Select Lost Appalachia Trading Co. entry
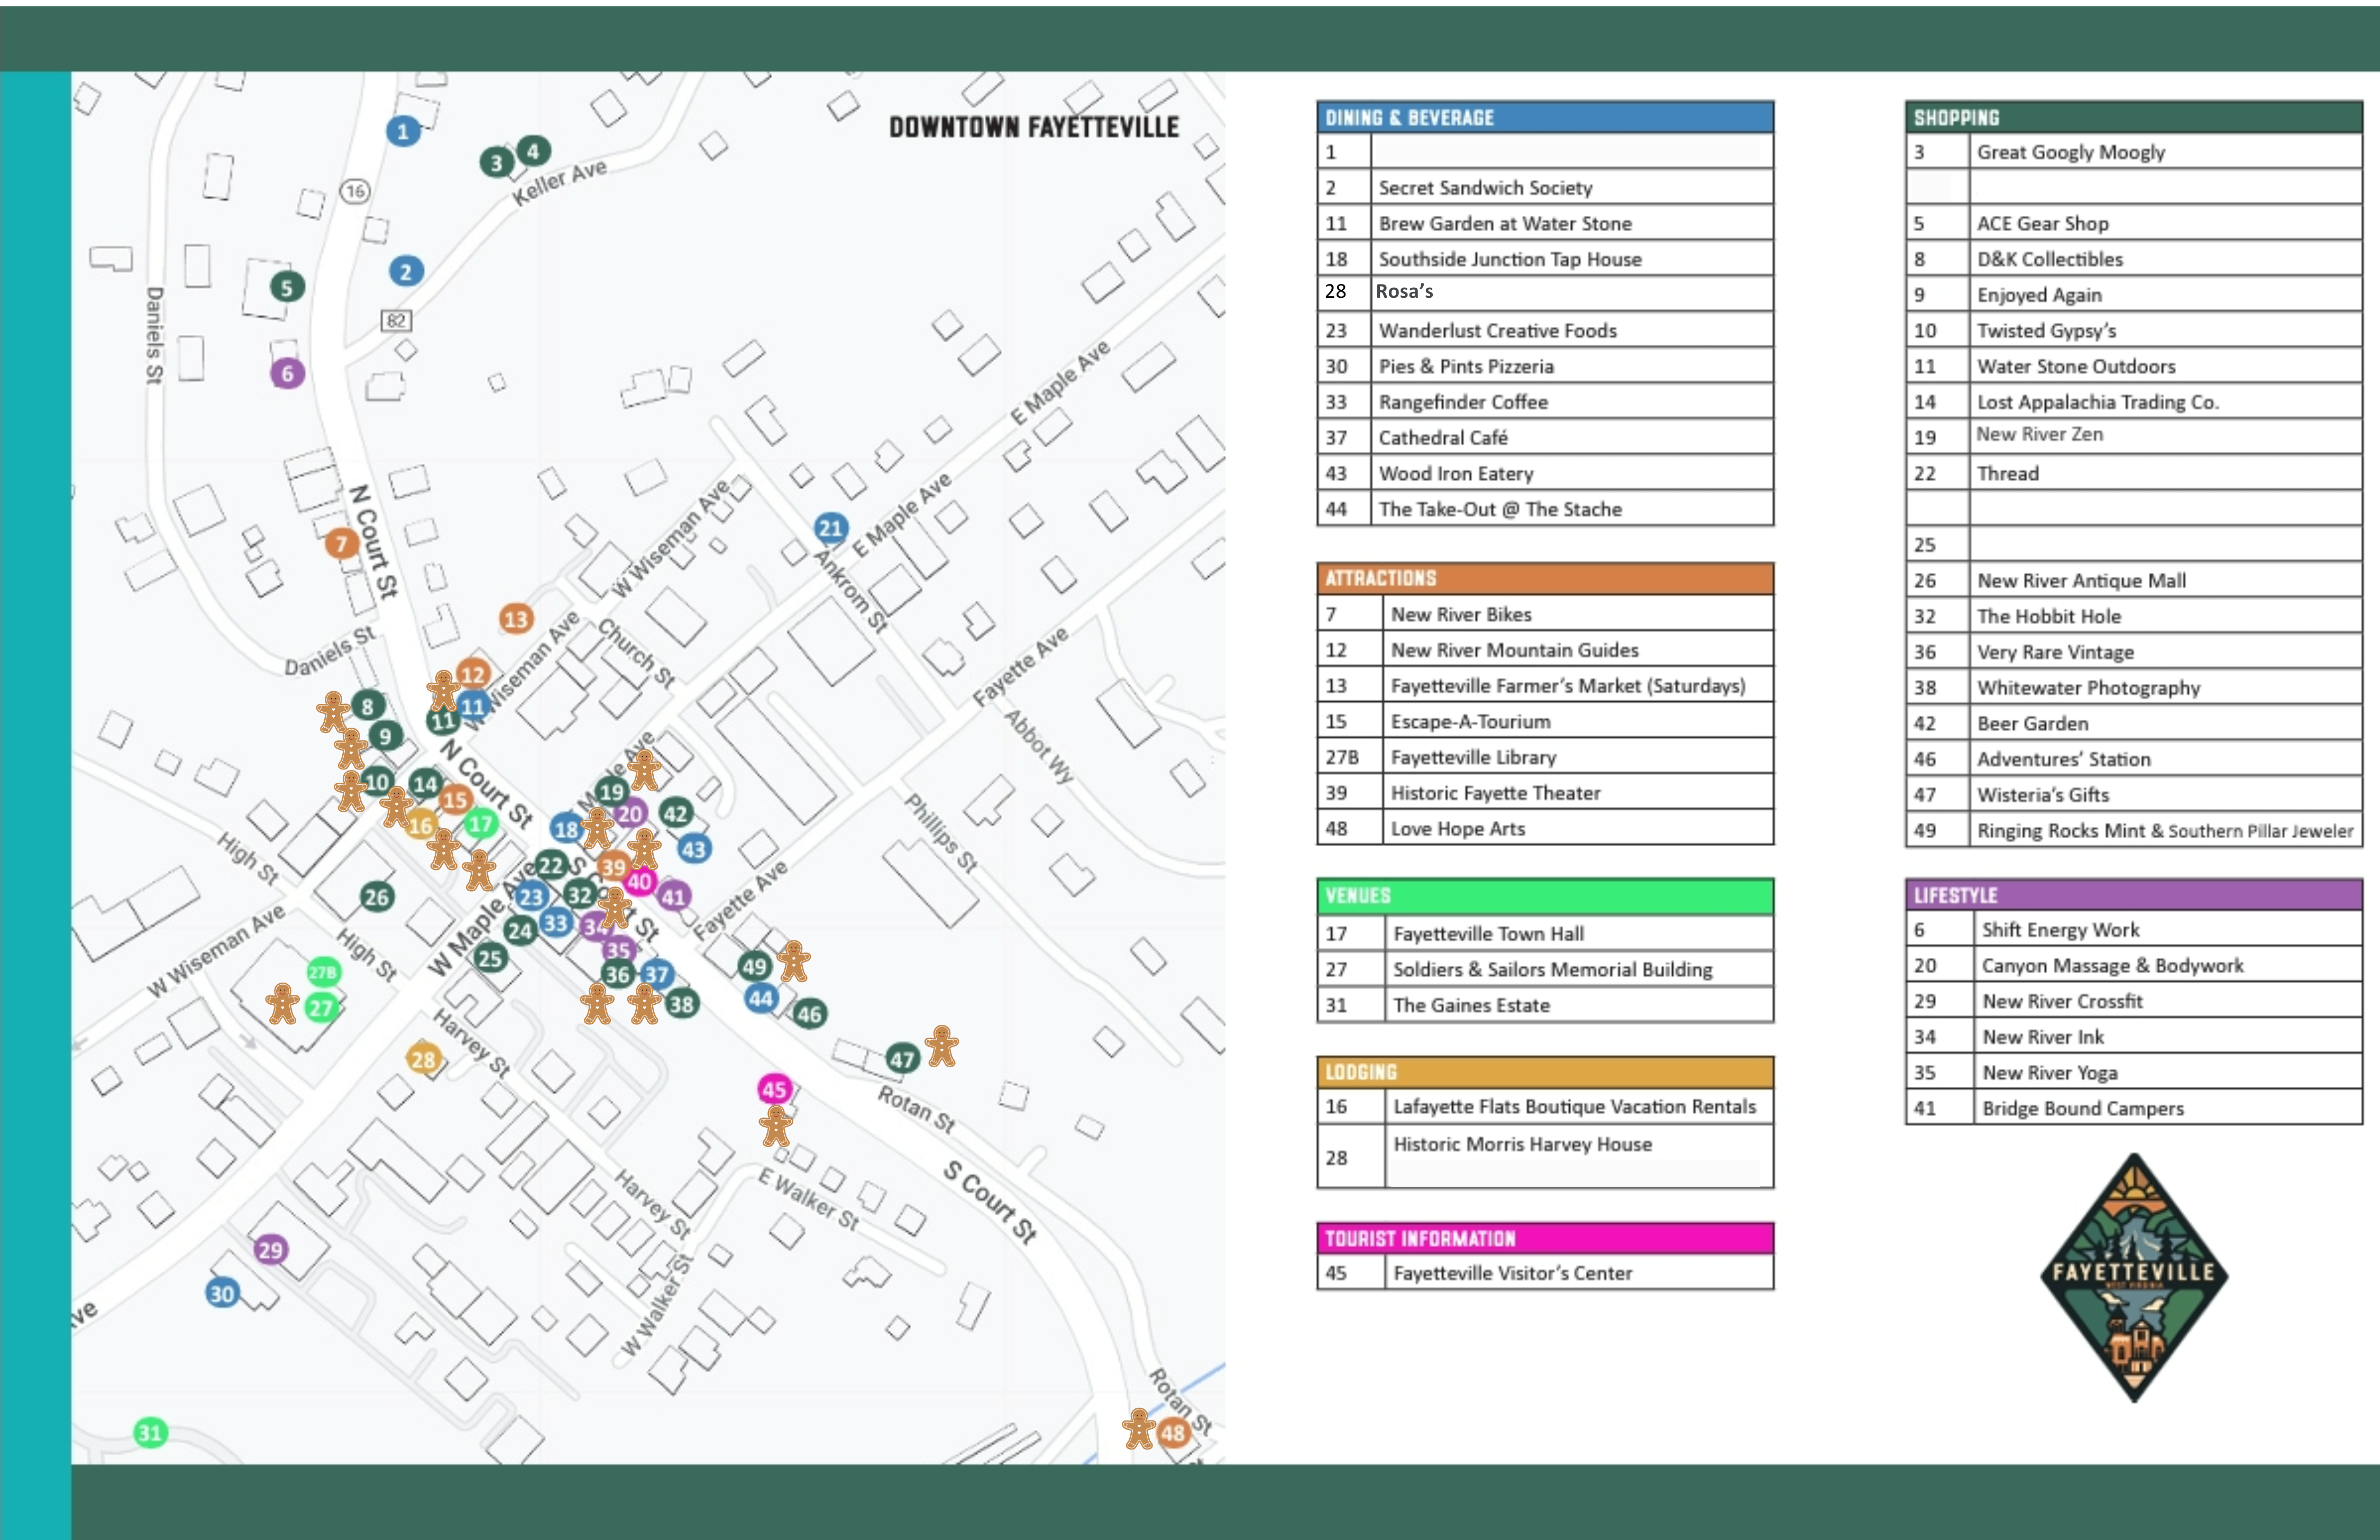 2133,402
